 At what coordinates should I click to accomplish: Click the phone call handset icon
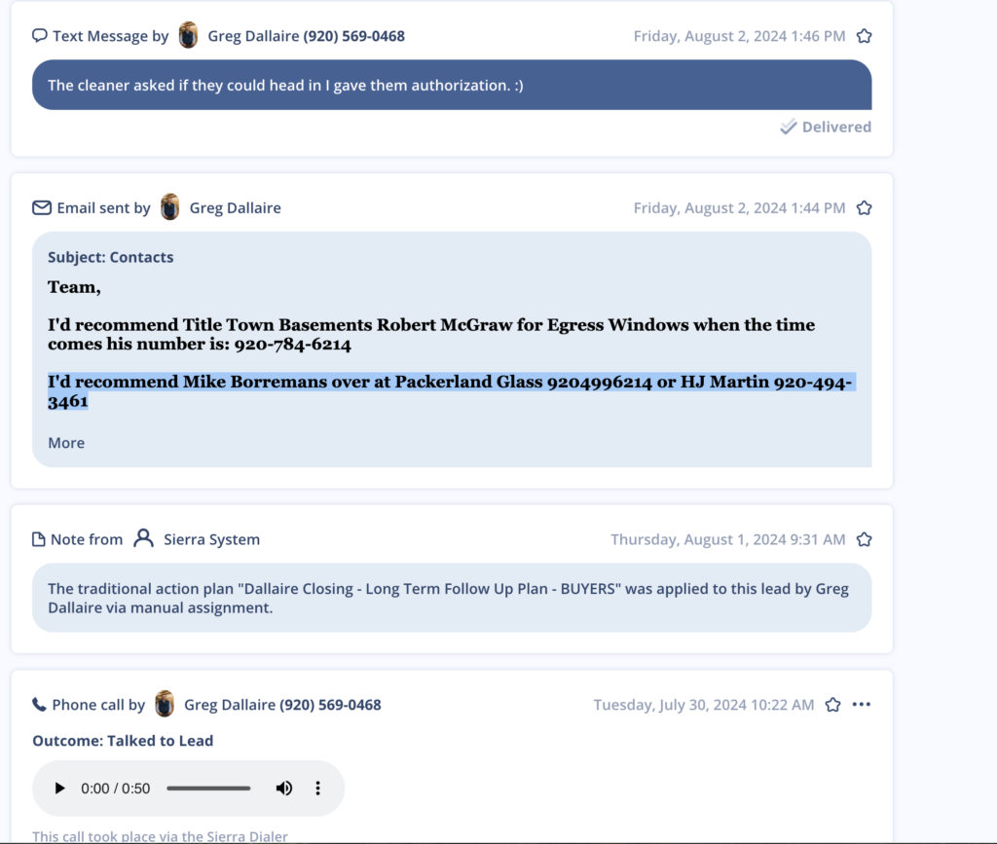[38, 704]
